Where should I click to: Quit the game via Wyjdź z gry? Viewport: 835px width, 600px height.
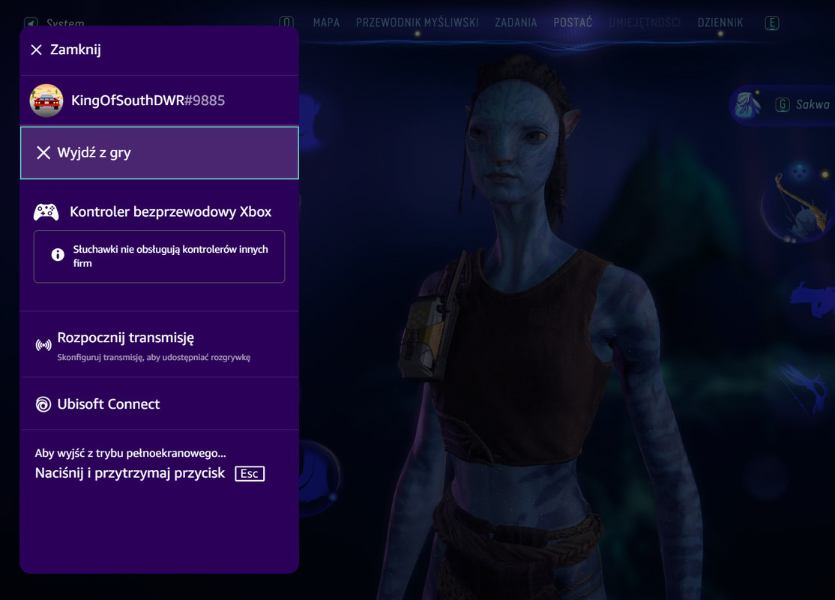point(159,153)
